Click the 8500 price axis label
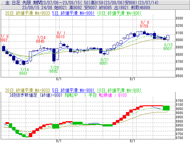Viewport: 190px width, 145px height. [x=179, y=76]
